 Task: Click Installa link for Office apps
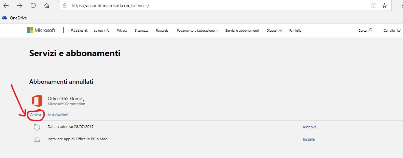coord(309,139)
